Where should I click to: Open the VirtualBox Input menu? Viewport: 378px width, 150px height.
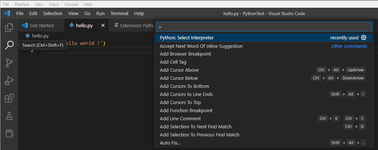coord(54,4)
